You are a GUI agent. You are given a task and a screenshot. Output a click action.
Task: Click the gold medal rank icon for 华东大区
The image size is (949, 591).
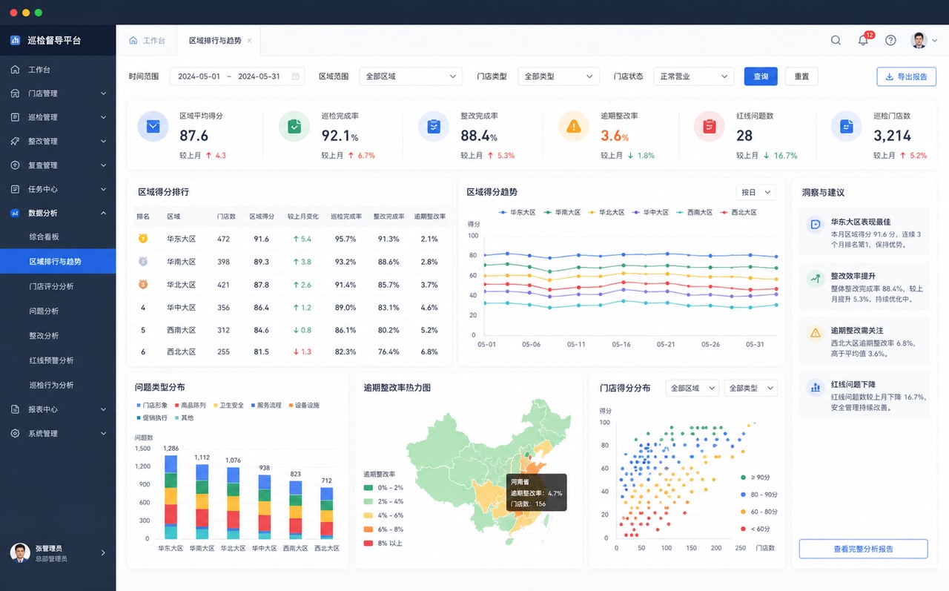pos(143,239)
